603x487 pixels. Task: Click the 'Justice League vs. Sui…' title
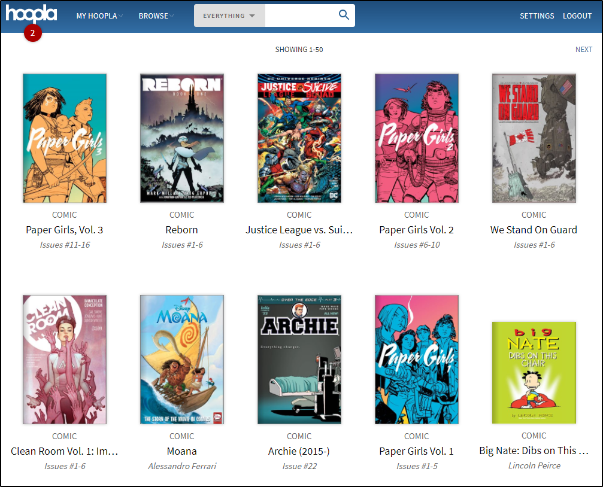[x=299, y=230]
